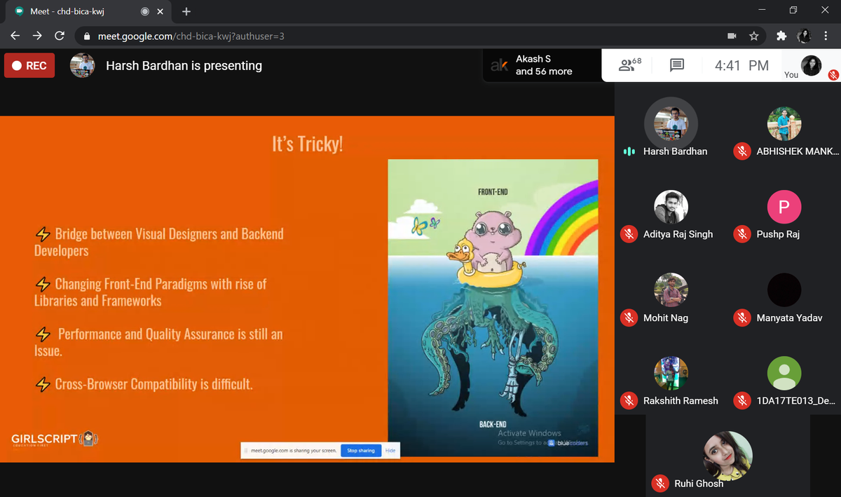
Task: Click the front-end back-end cartoon image
Action: [493, 308]
